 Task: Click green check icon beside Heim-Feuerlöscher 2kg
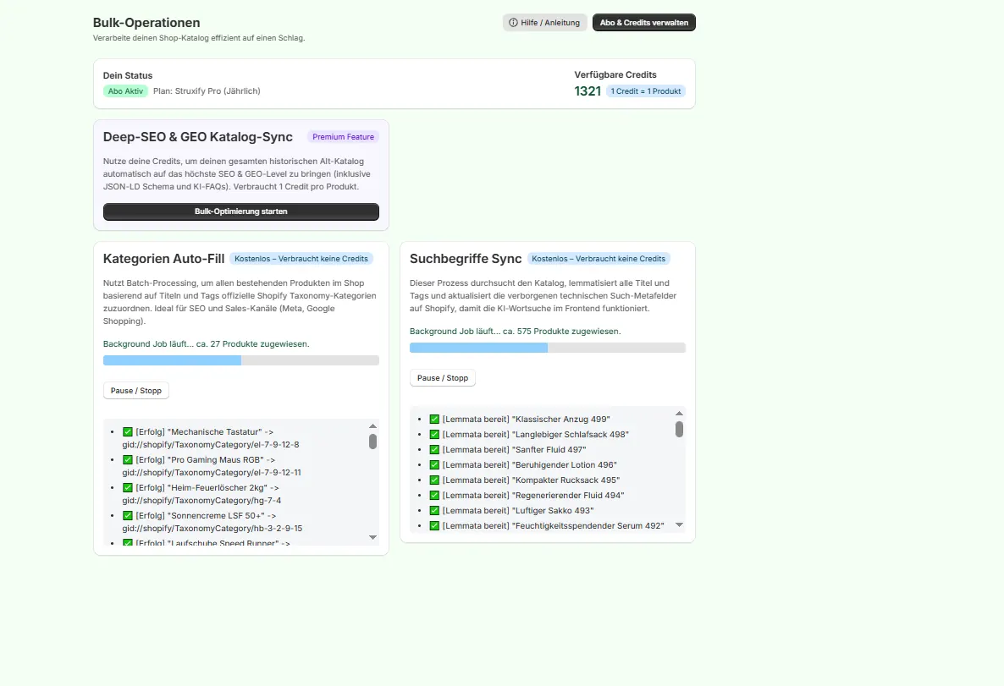[128, 487]
